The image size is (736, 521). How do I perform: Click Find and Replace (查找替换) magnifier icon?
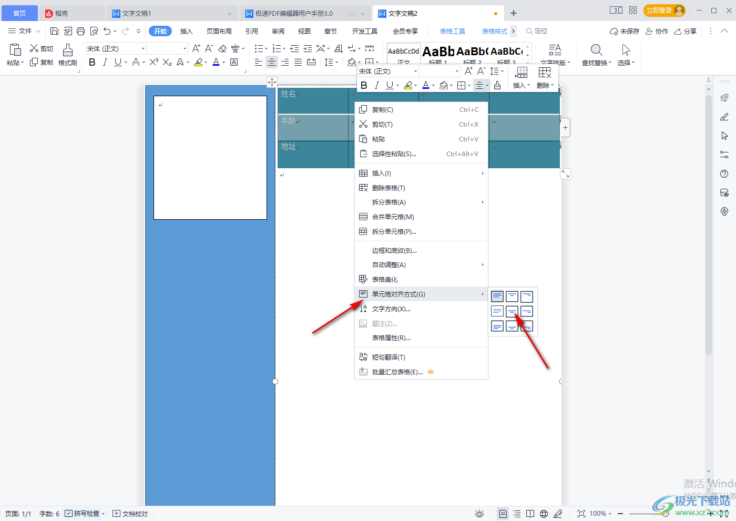(x=596, y=50)
